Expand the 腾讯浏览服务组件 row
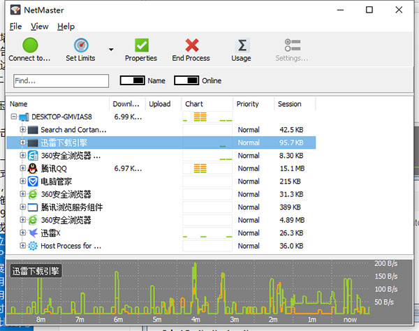 [23, 207]
